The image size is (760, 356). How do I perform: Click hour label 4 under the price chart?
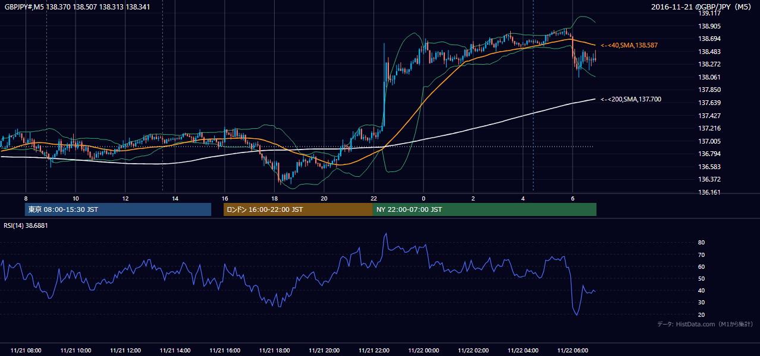(x=523, y=198)
